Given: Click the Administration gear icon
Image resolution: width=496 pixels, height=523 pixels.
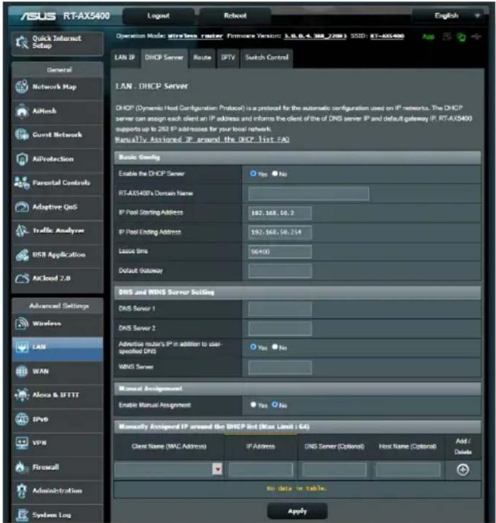Looking at the screenshot, I should click(21, 491).
